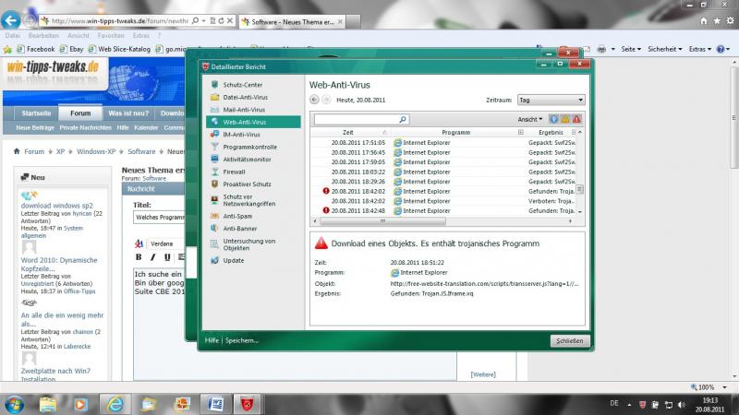This screenshot has width=739, height=415.
Task: Click the search magnifier icon in report
Action: click(x=403, y=119)
